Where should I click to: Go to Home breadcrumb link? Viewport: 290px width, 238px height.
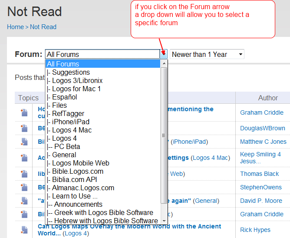point(15,27)
